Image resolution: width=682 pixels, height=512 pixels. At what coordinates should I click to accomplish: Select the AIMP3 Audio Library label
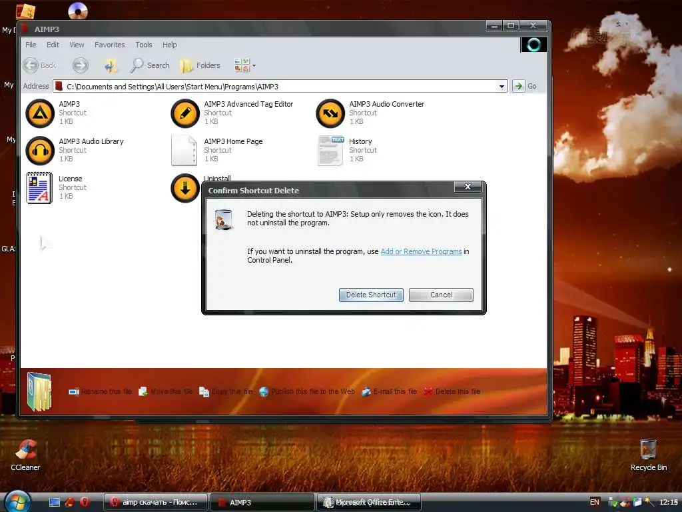(x=91, y=141)
